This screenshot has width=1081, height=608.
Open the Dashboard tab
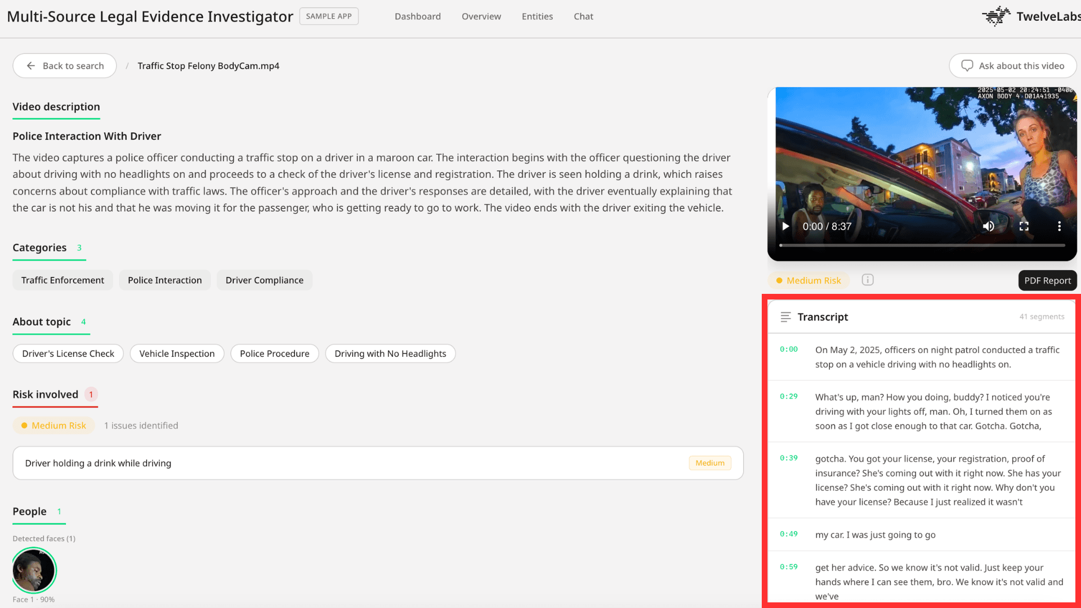point(417,16)
